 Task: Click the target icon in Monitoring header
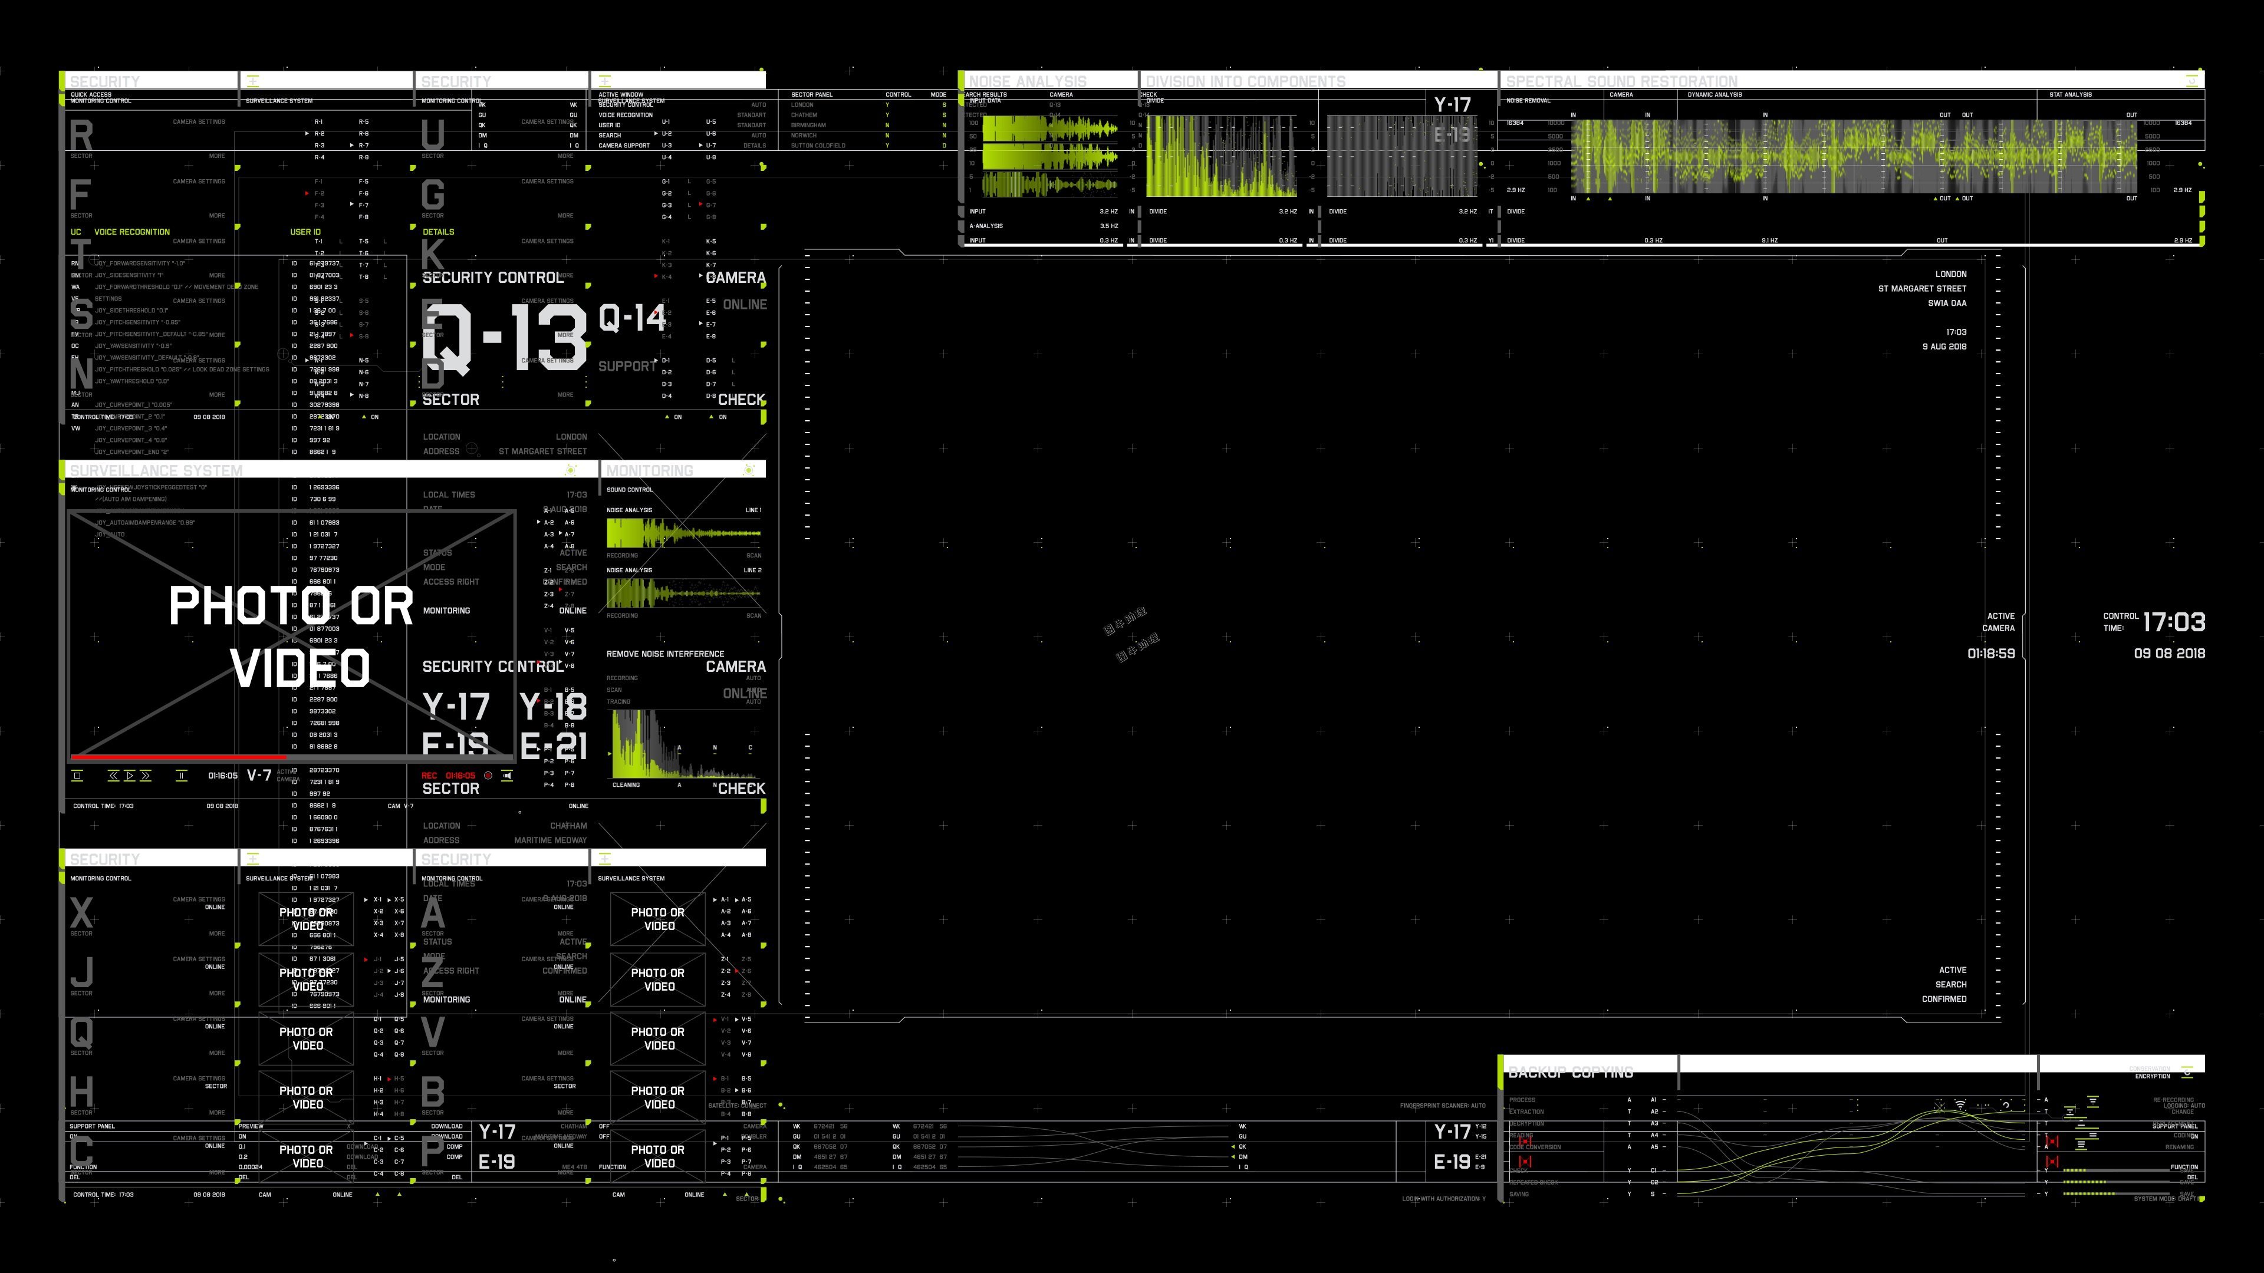pyautogui.click(x=749, y=471)
